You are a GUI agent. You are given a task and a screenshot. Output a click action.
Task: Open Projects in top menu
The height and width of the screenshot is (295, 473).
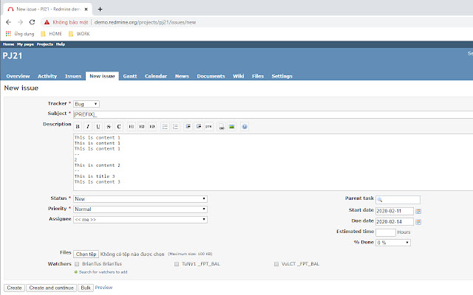pyautogui.click(x=45, y=44)
